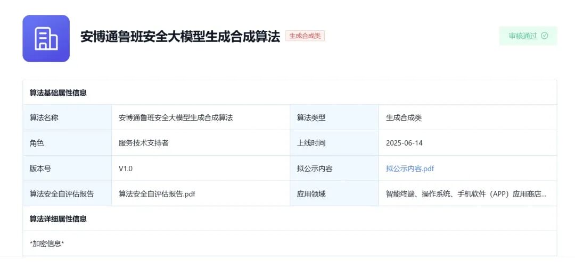Select the 智能终端、操作系统 application field value
This screenshot has width=575, height=262.
point(466,194)
